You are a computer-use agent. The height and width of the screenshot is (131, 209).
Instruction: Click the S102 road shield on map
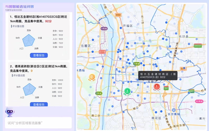(118, 15)
